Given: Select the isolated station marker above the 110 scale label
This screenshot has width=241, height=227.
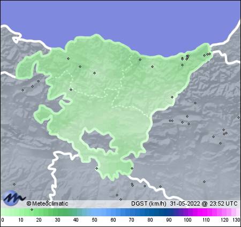Looking at the screenshot, I should click(204, 181).
